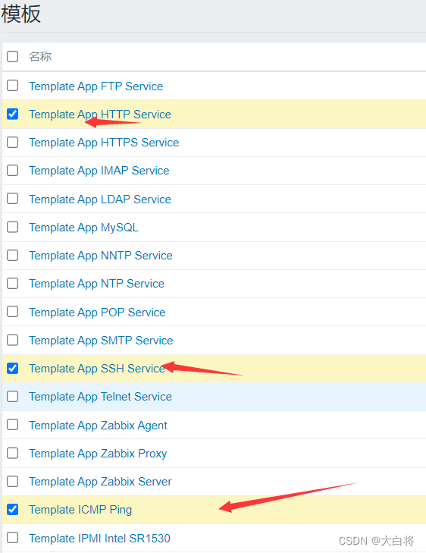Uncheck the Template App SSH Service checkbox

coord(13,368)
